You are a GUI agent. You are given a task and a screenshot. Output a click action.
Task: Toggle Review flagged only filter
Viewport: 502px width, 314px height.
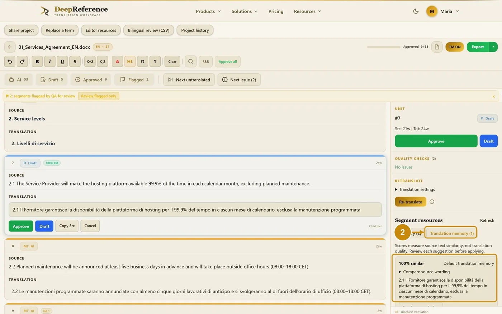pos(99,96)
